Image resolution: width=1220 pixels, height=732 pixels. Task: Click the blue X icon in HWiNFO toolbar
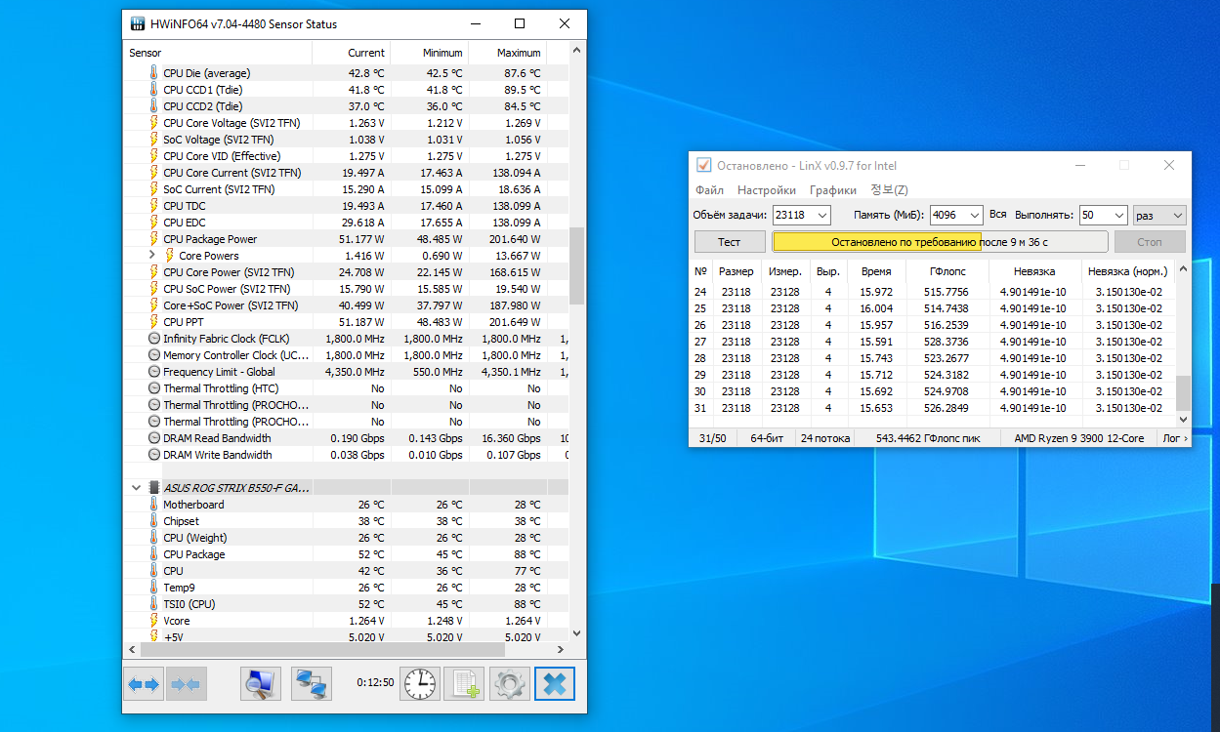pos(554,684)
